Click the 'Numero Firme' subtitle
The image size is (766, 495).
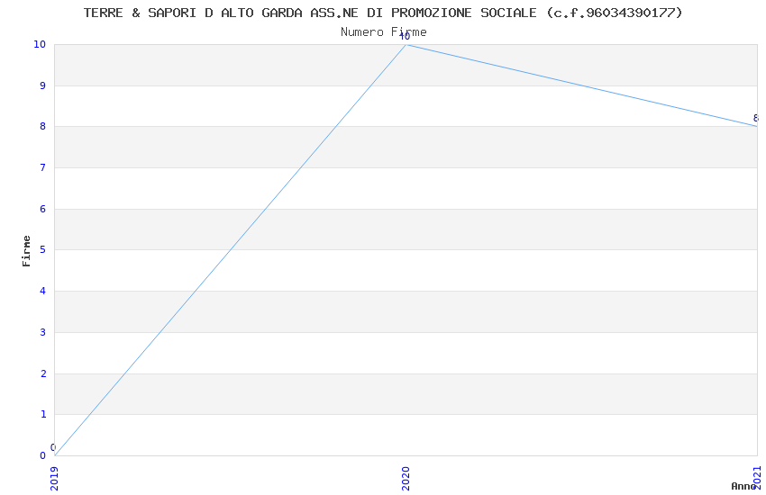384,32
